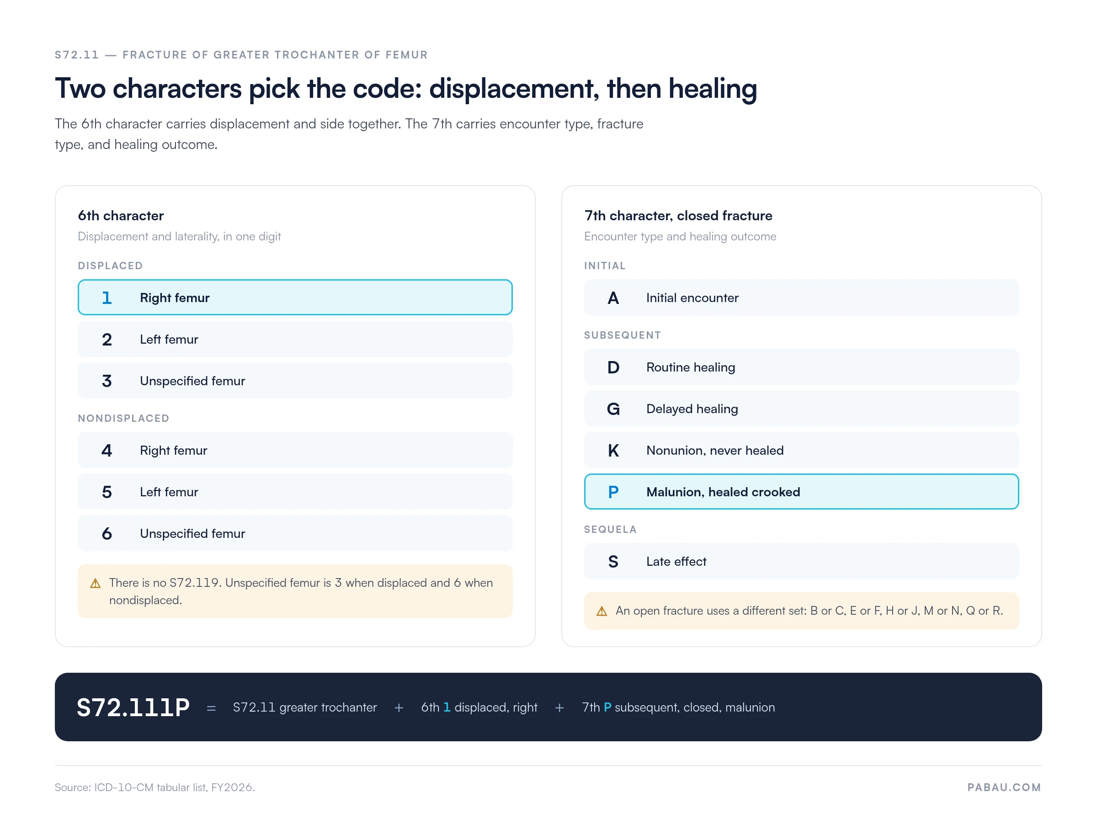The width and height of the screenshot is (1097, 840).
Task: Choose nondisplaced Right femur option 4
Action: click(x=295, y=450)
